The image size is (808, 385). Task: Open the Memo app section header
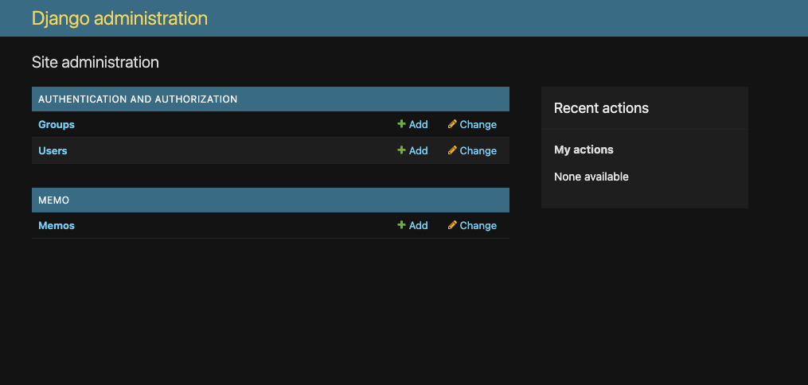[x=53, y=200]
